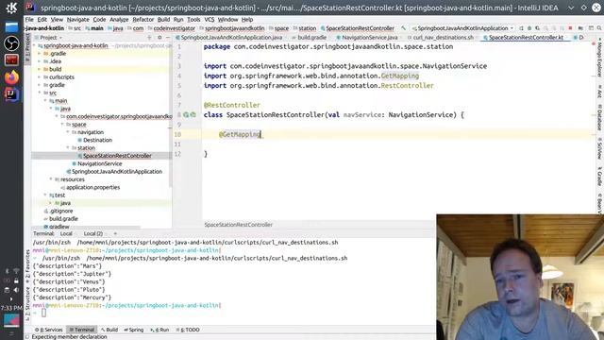The width and height of the screenshot is (604, 340).
Task: Click the Build project hammer icon
Action: click(x=403, y=28)
